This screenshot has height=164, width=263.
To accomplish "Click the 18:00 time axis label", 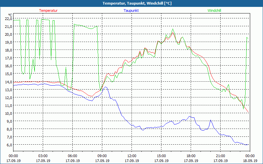I will [x=191, y=156].
